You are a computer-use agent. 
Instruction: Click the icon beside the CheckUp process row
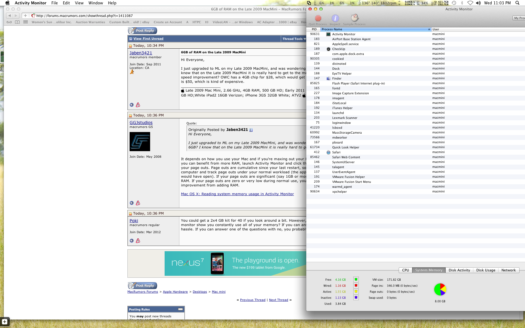pyautogui.click(x=328, y=49)
